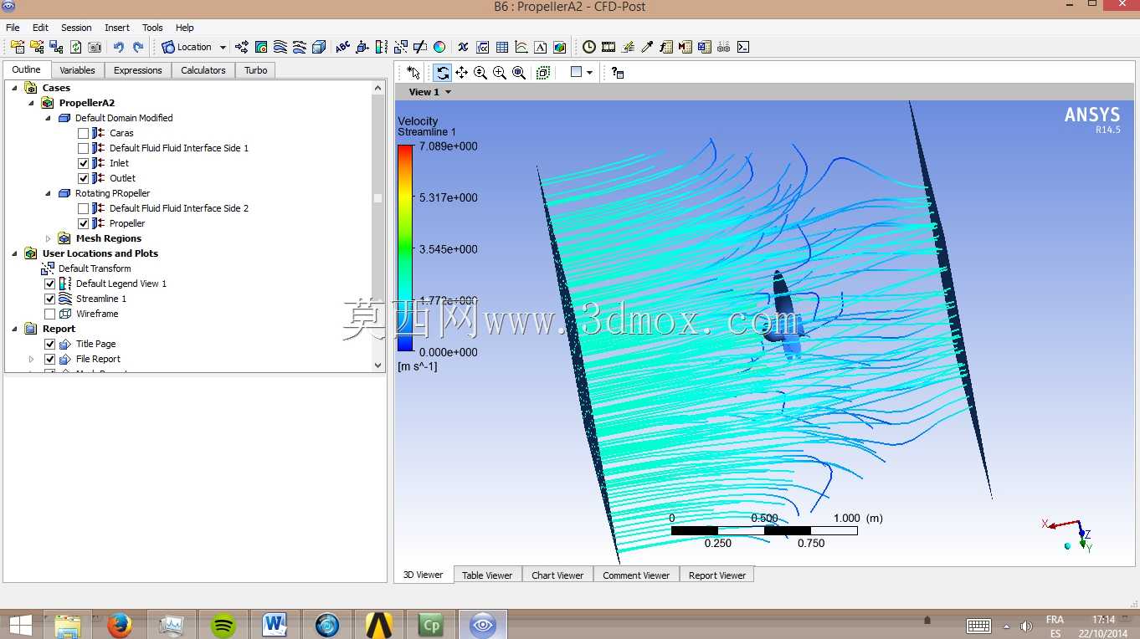Collapse User Locations and Plots node
1140x639 pixels.
point(14,253)
